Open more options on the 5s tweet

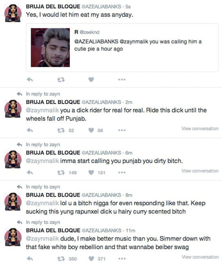[122, 80]
